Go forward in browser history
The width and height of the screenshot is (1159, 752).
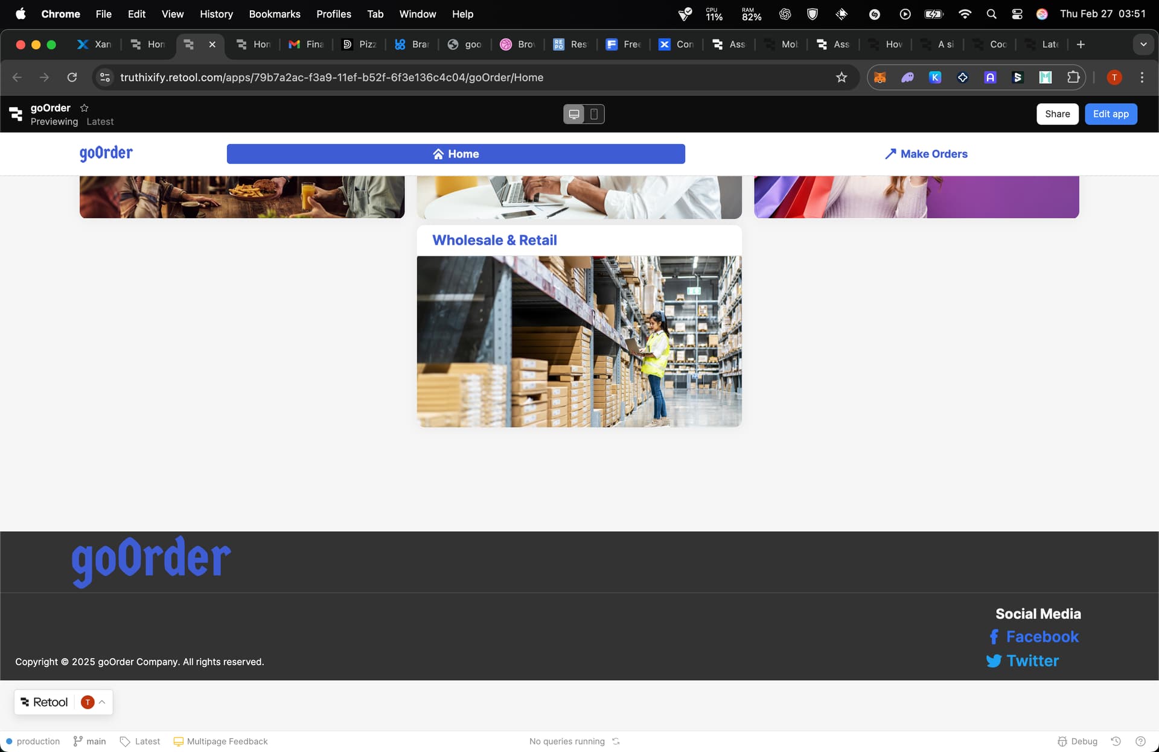44,77
